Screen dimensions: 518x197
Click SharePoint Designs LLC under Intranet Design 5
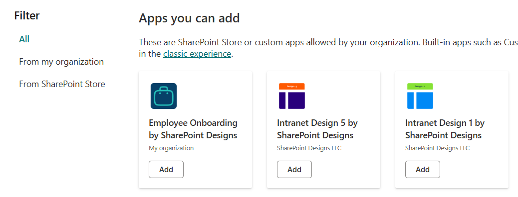[309, 148]
